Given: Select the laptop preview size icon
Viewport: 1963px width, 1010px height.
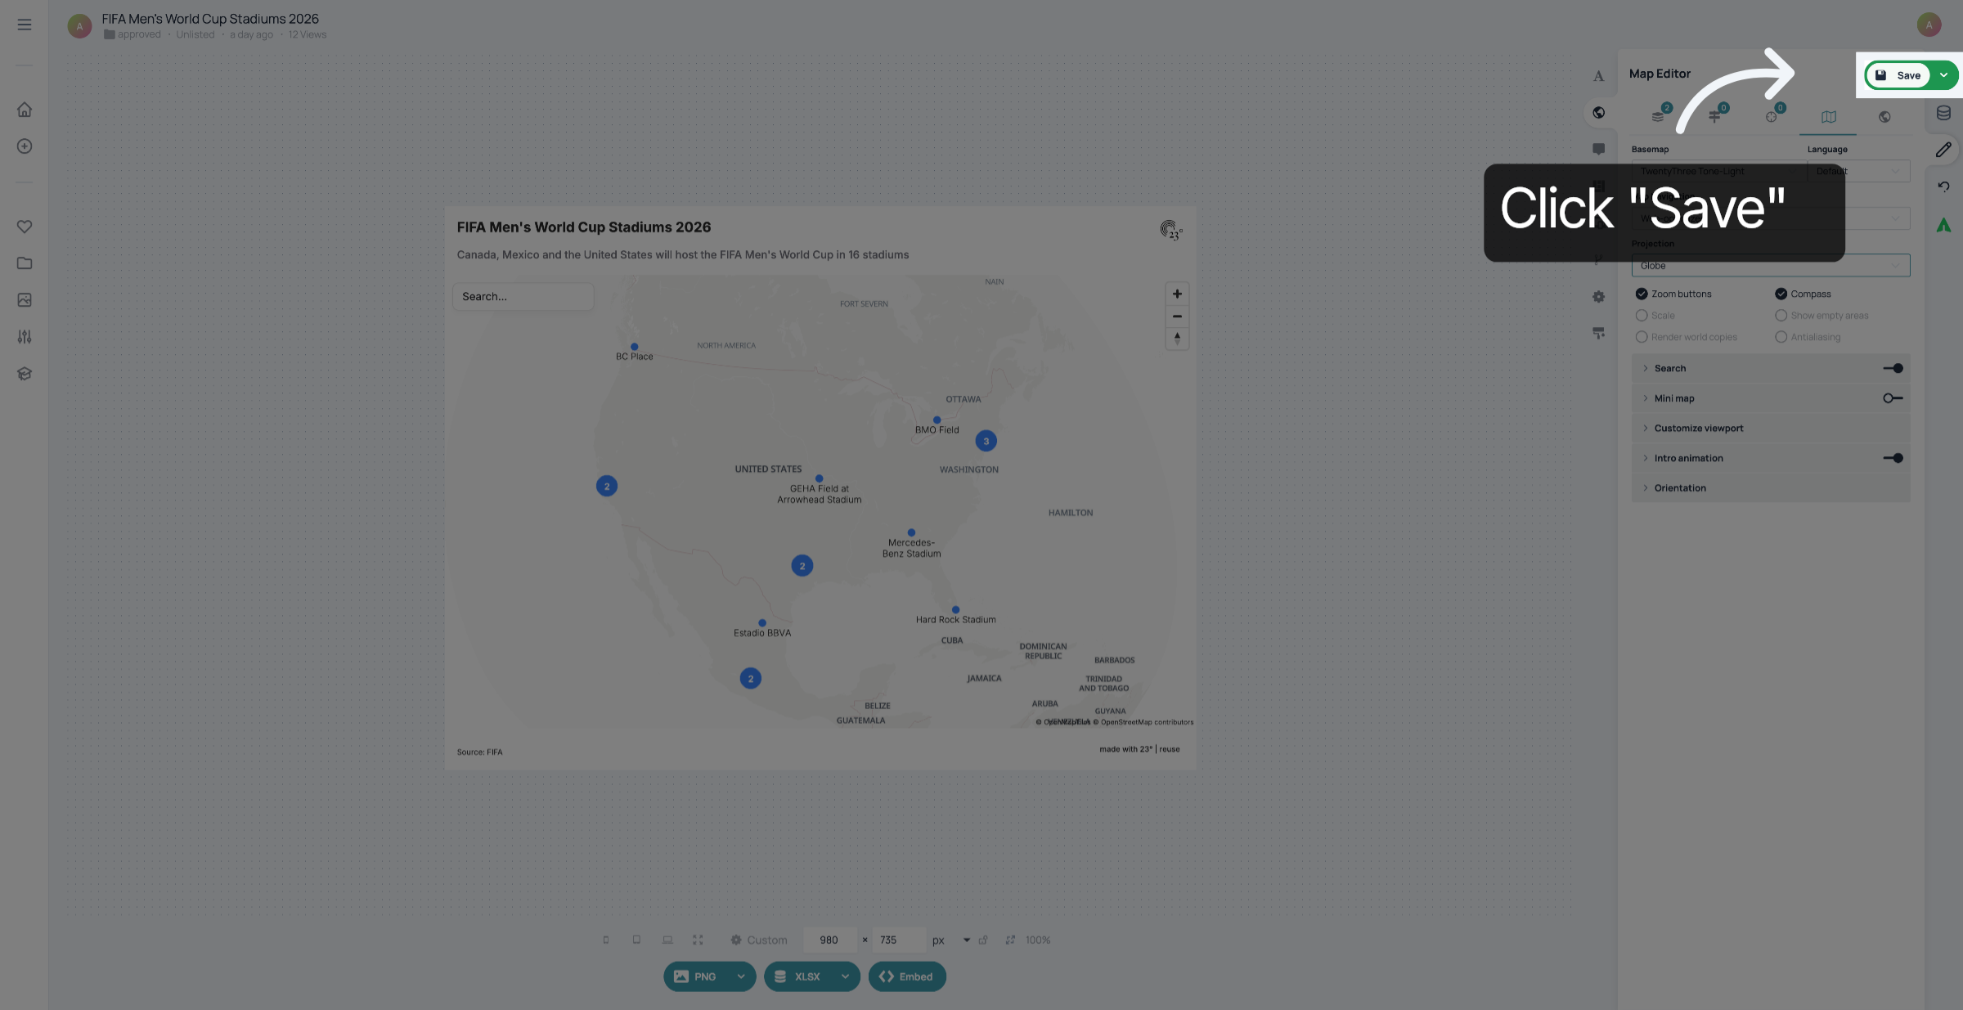Looking at the screenshot, I should click(667, 940).
